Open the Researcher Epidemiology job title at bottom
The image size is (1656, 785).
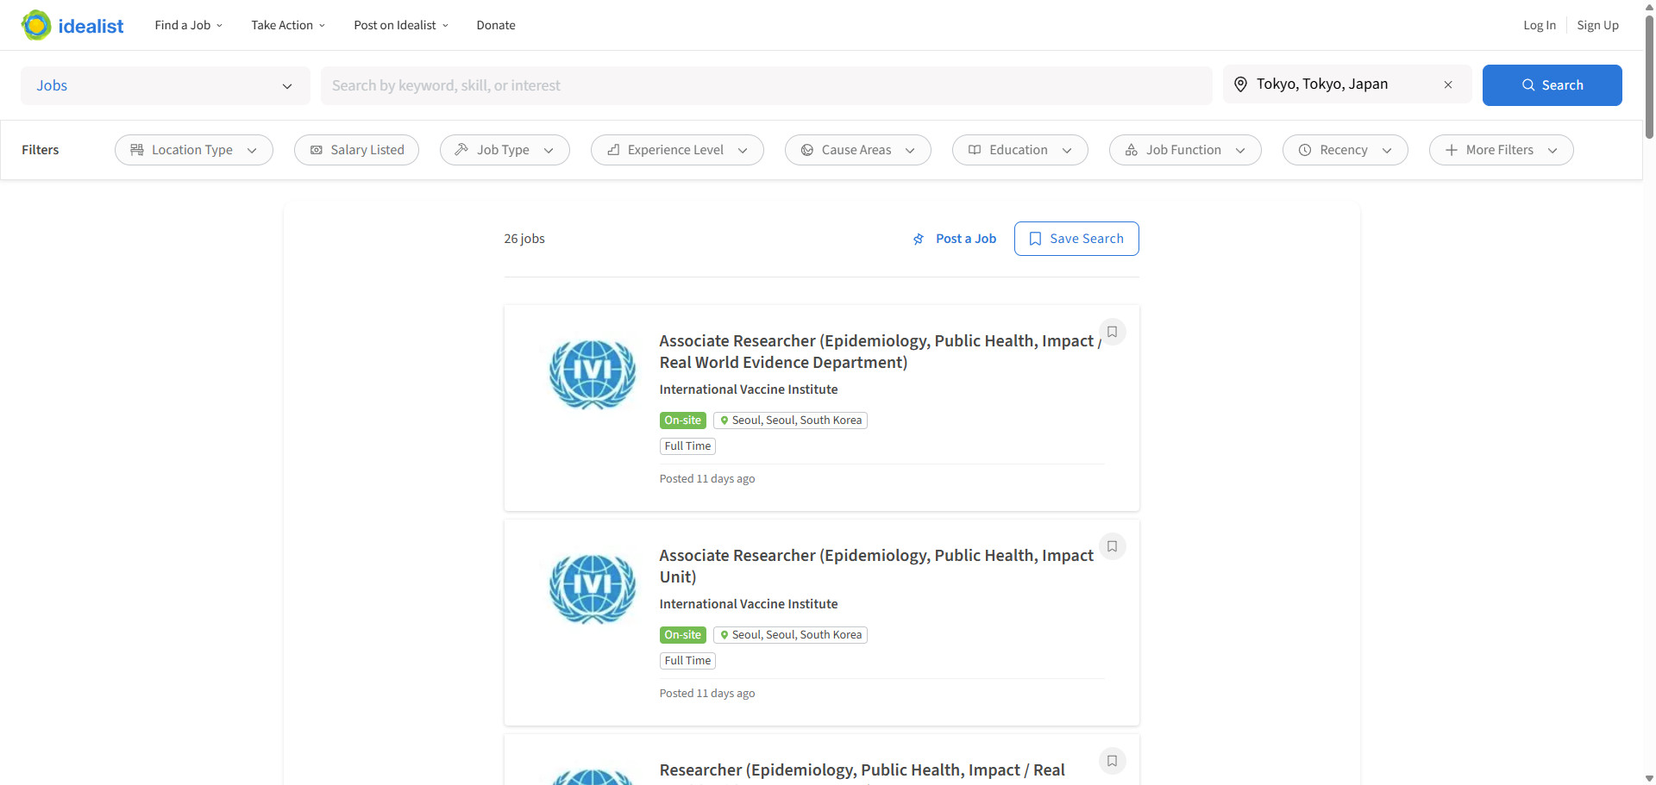pos(862,769)
